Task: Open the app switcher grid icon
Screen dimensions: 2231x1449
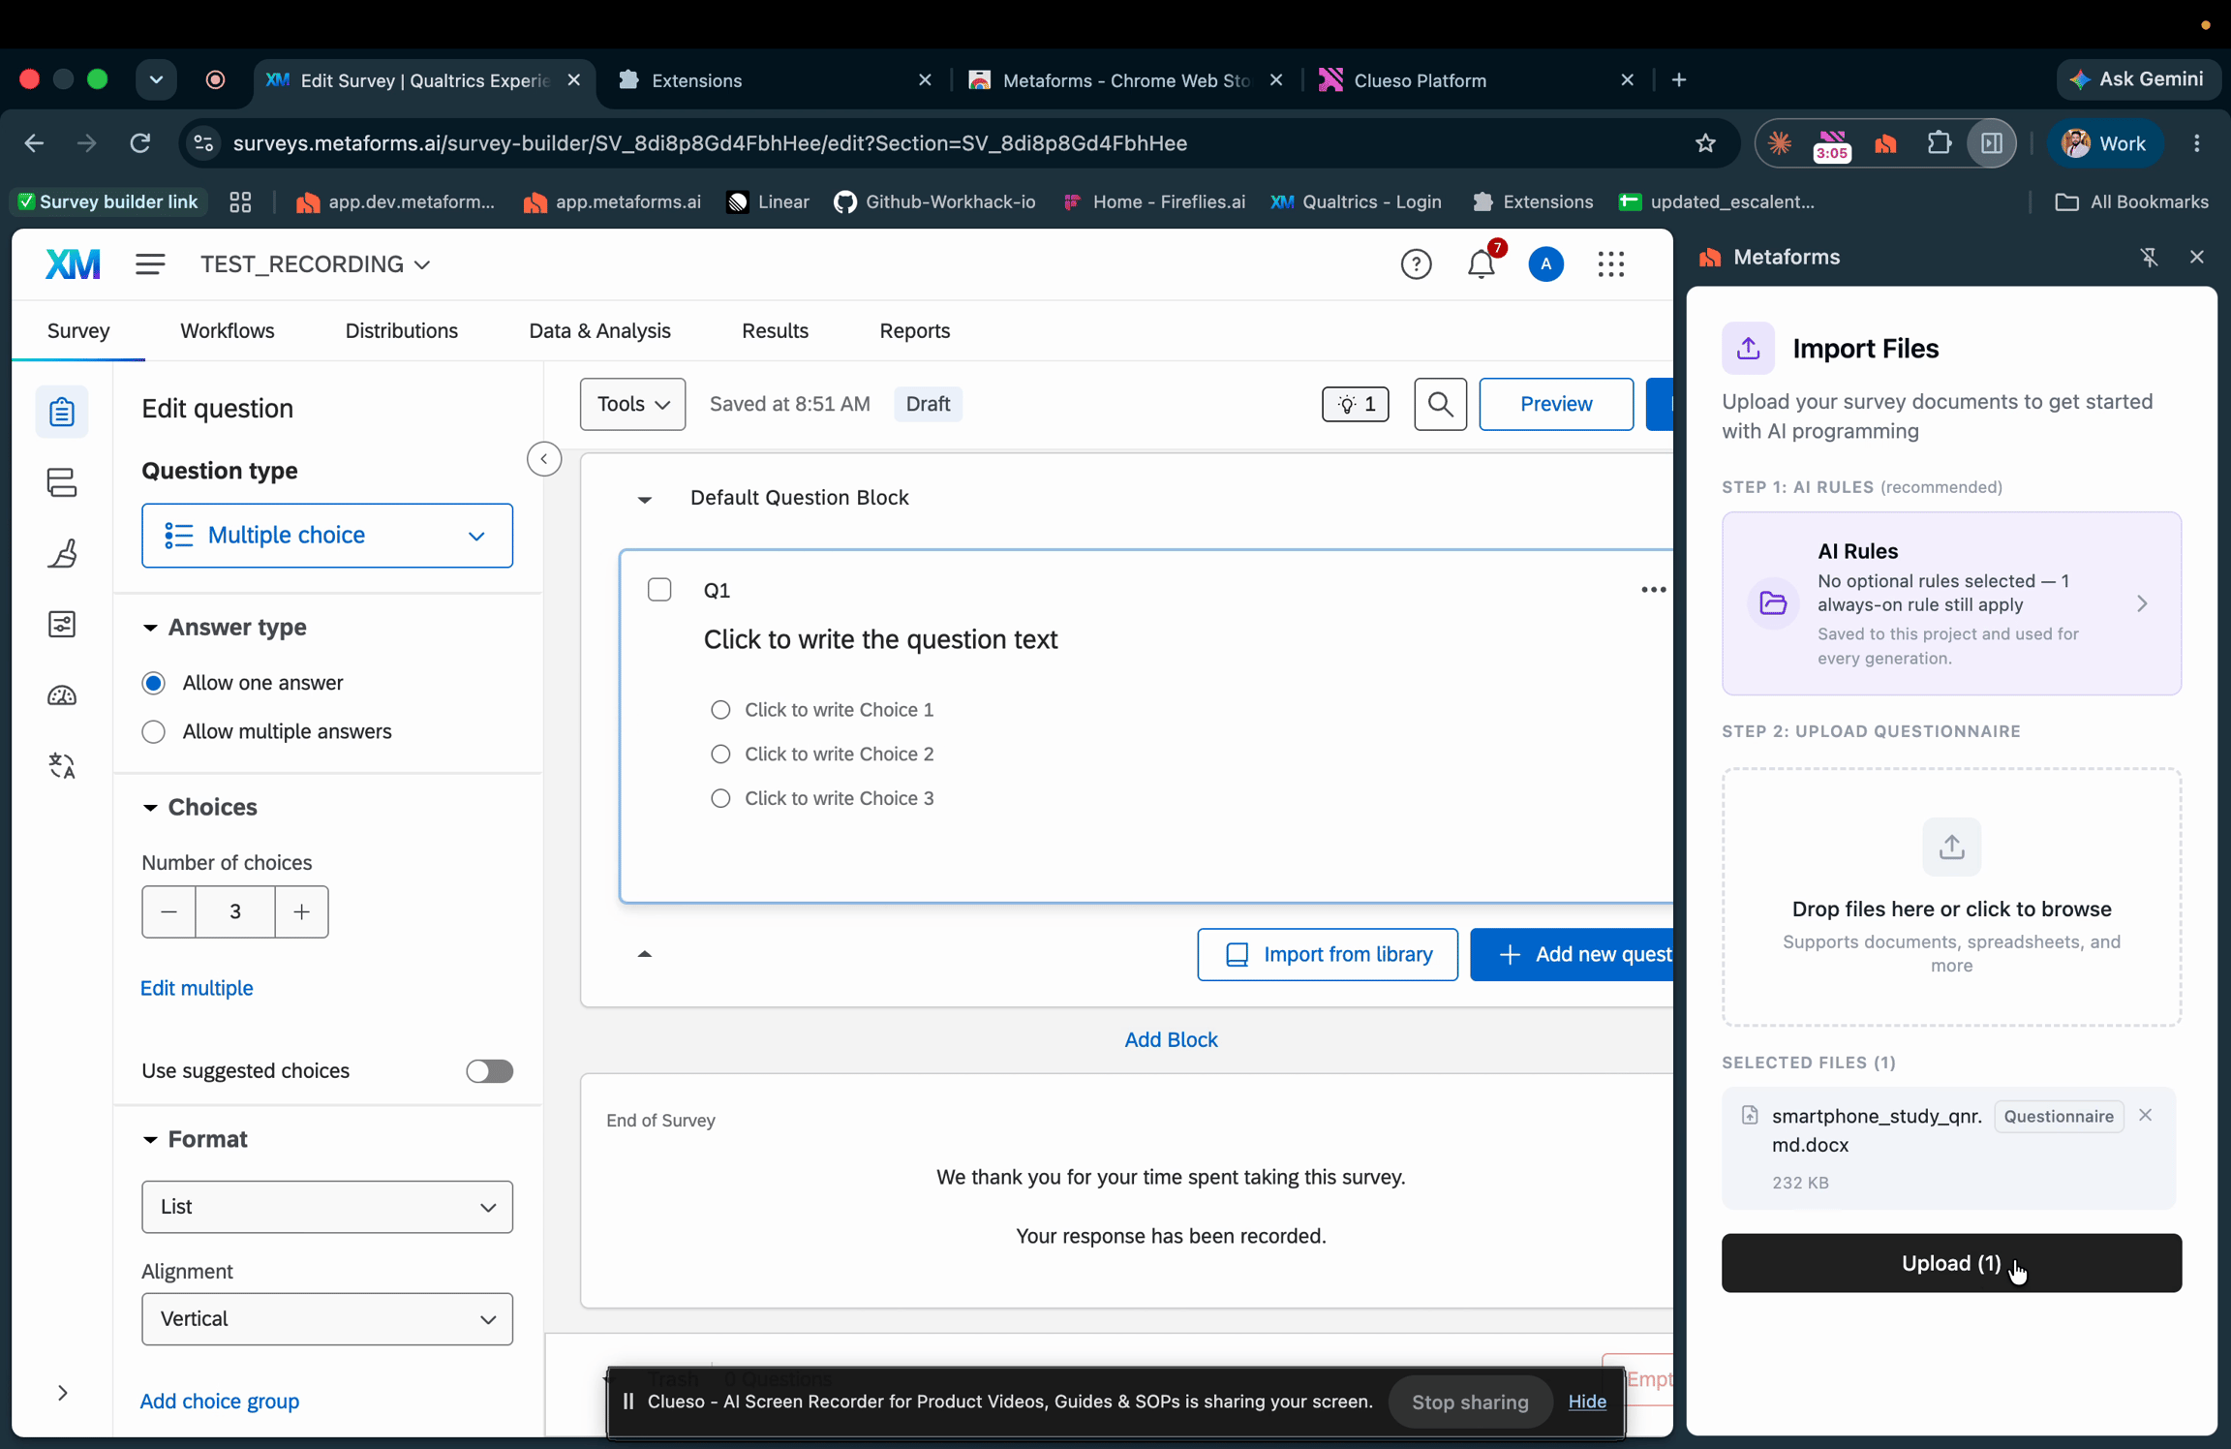Action: click(1611, 263)
